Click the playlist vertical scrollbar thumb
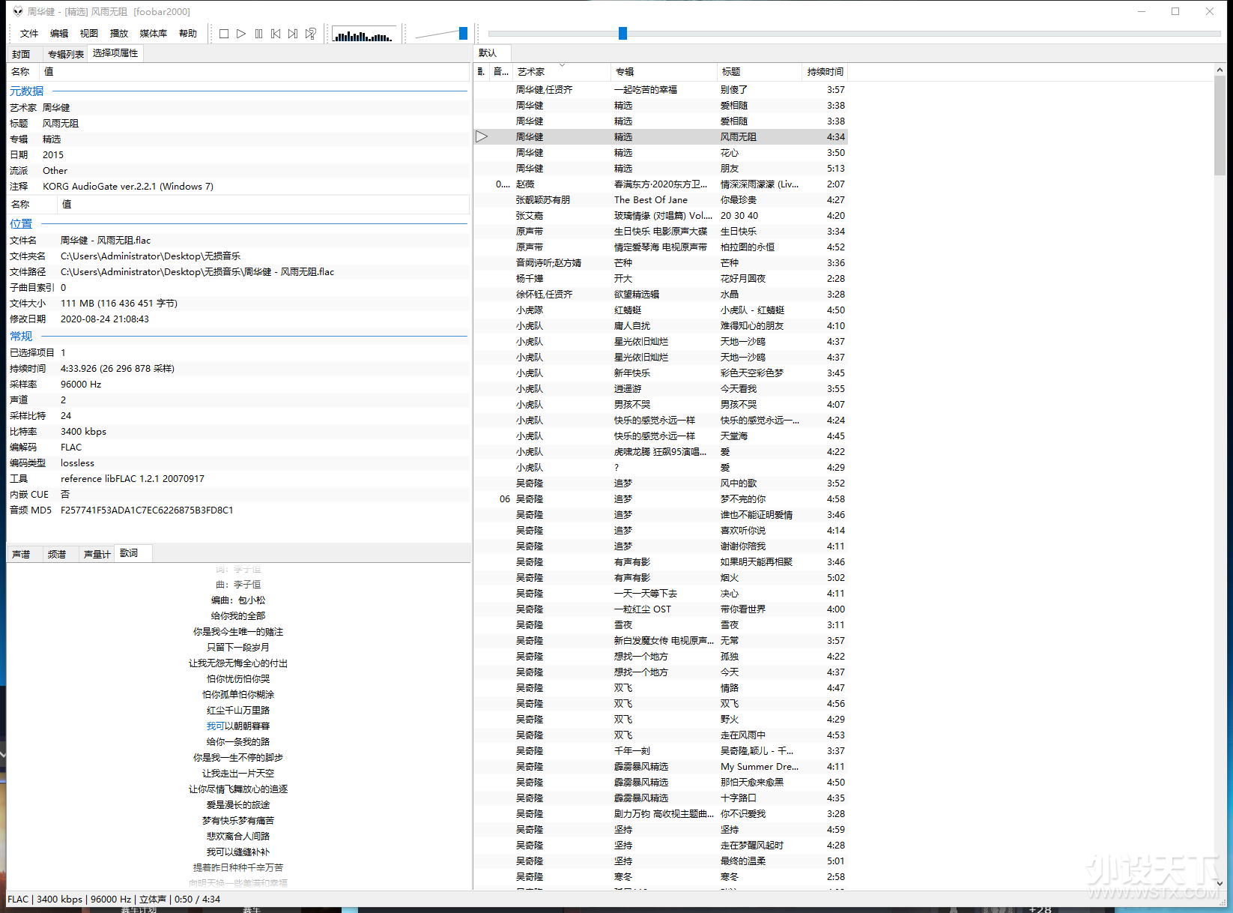This screenshot has height=913, width=1233. [x=1220, y=125]
